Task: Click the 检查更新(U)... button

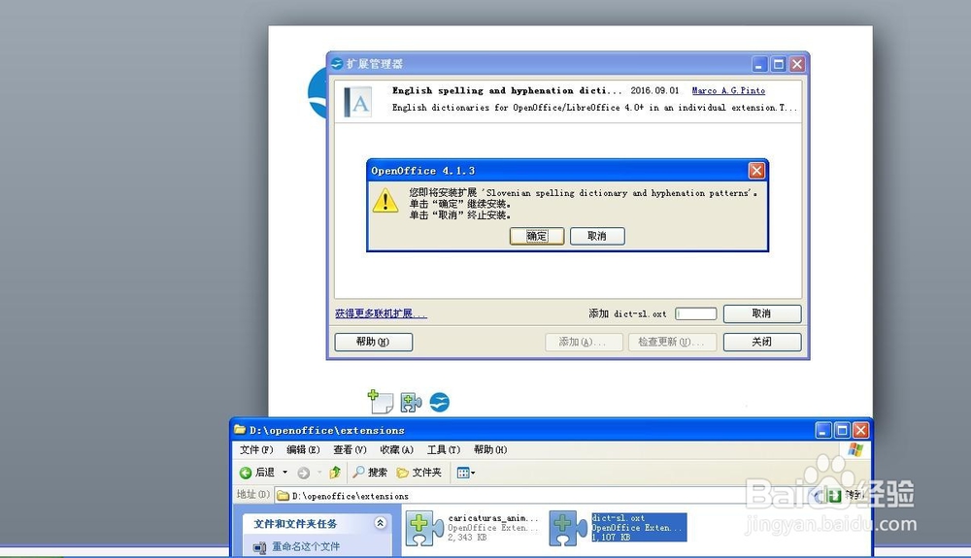Action: pyautogui.click(x=672, y=342)
